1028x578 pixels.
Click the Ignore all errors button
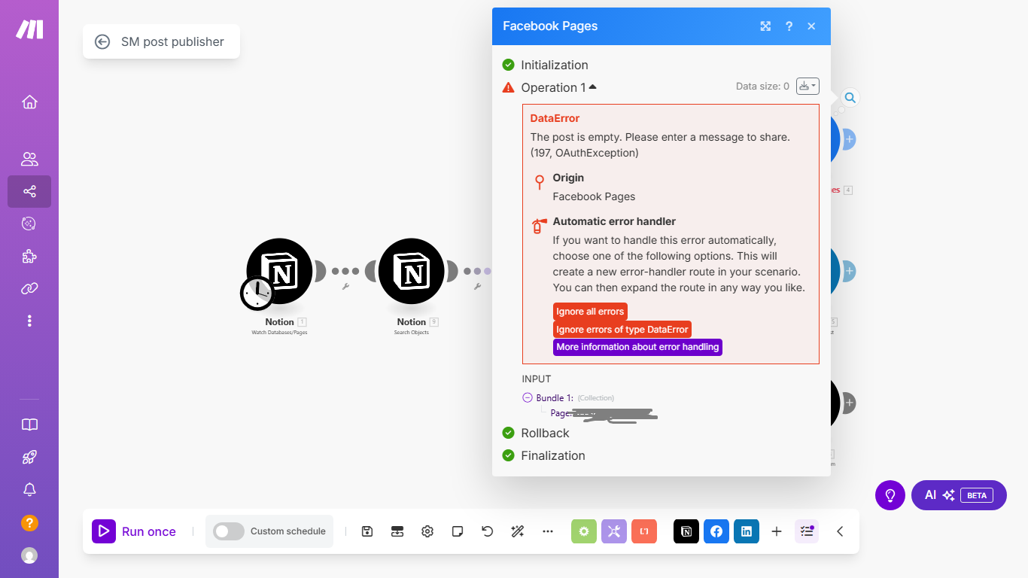pos(590,312)
